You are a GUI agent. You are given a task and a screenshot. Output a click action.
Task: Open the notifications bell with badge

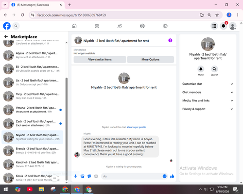(x=224, y=26)
